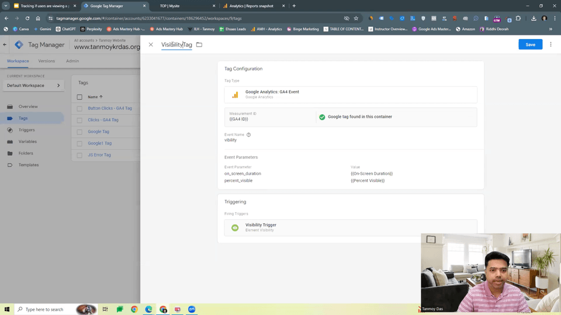This screenshot has height=315, width=561.
Task: Open the browser extensions puzzle icon
Action: [x=518, y=18]
